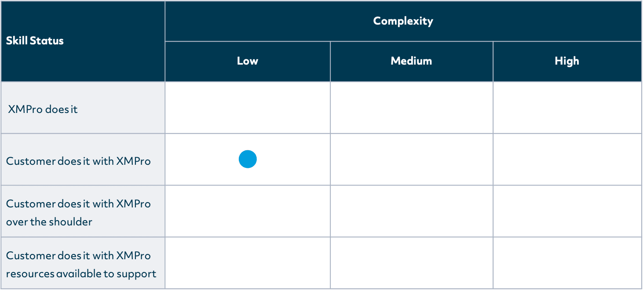The width and height of the screenshot is (643, 290).
Task: Click the Low cell in over the shoulder row
Action: coord(248,211)
